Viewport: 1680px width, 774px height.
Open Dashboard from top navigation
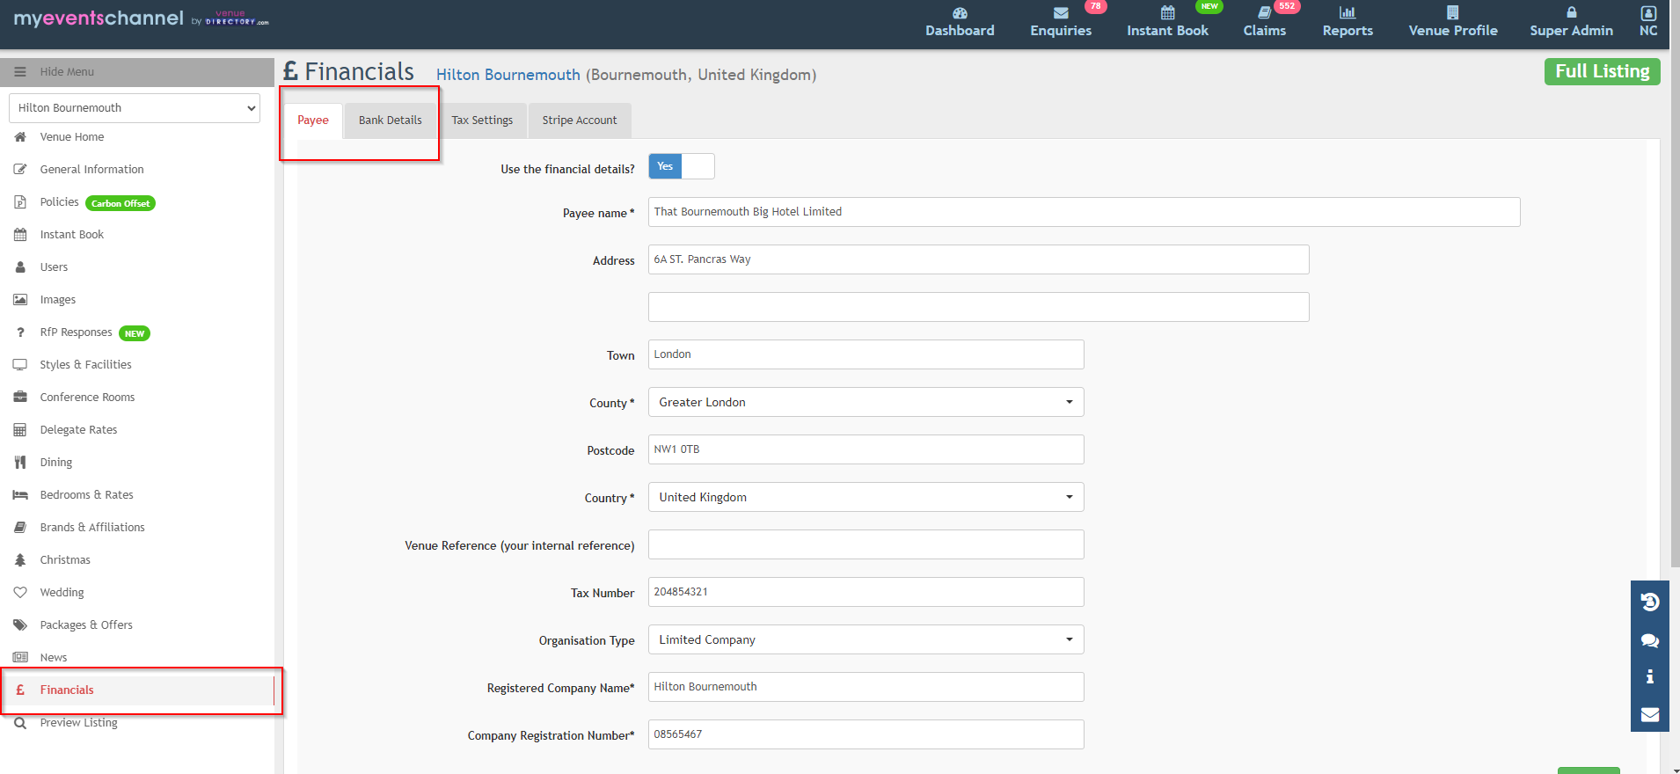click(x=960, y=22)
